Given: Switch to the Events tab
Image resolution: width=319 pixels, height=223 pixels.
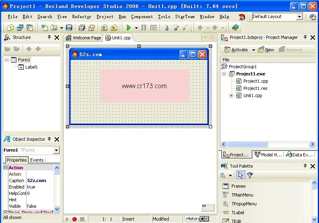Looking at the screenshot, I should pos(37,160).
